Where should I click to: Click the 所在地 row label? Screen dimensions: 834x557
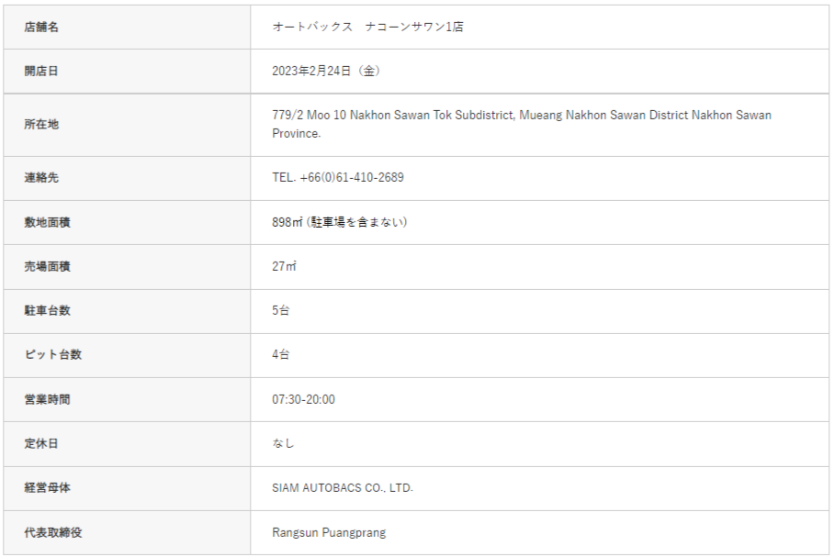(41, 124)
